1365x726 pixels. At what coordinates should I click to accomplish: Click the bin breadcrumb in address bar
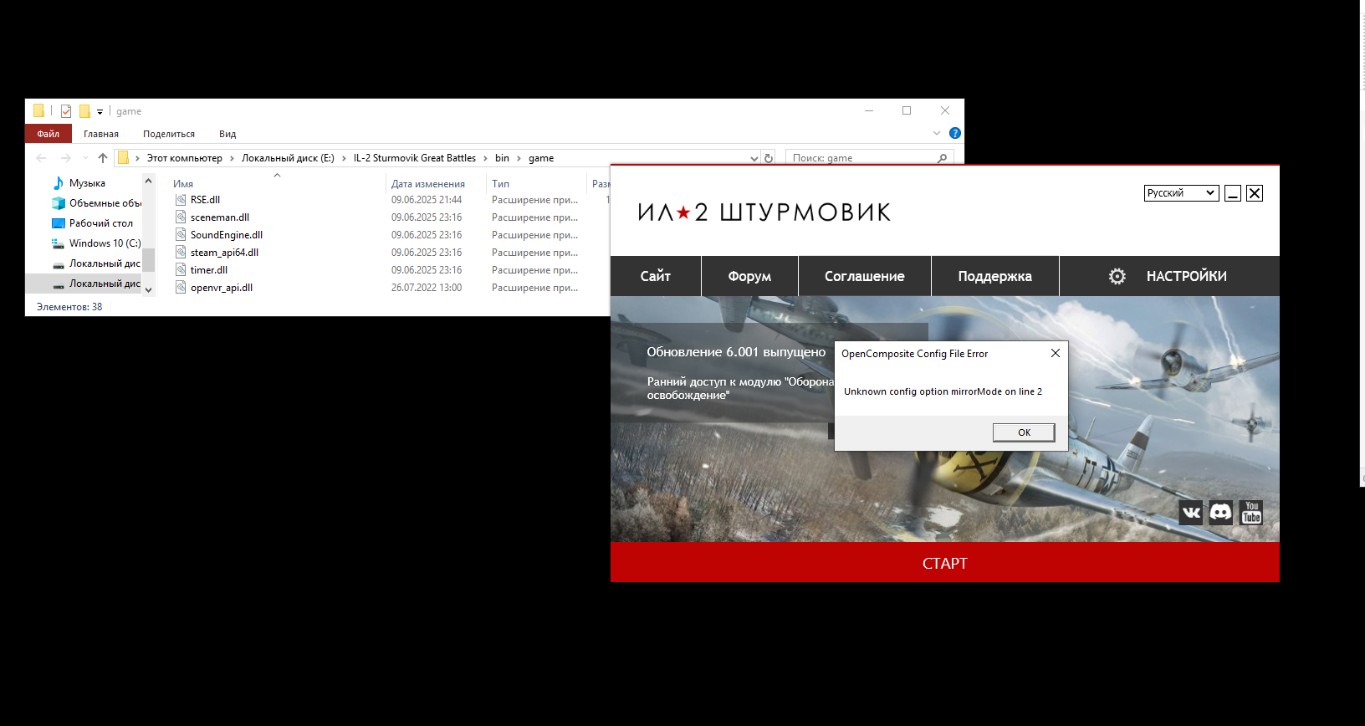[502, 158]
